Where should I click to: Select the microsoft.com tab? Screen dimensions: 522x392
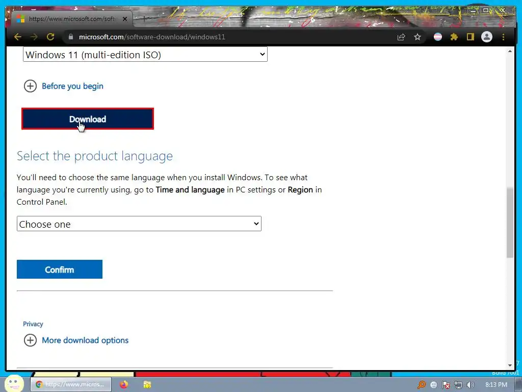click(72, 19)
